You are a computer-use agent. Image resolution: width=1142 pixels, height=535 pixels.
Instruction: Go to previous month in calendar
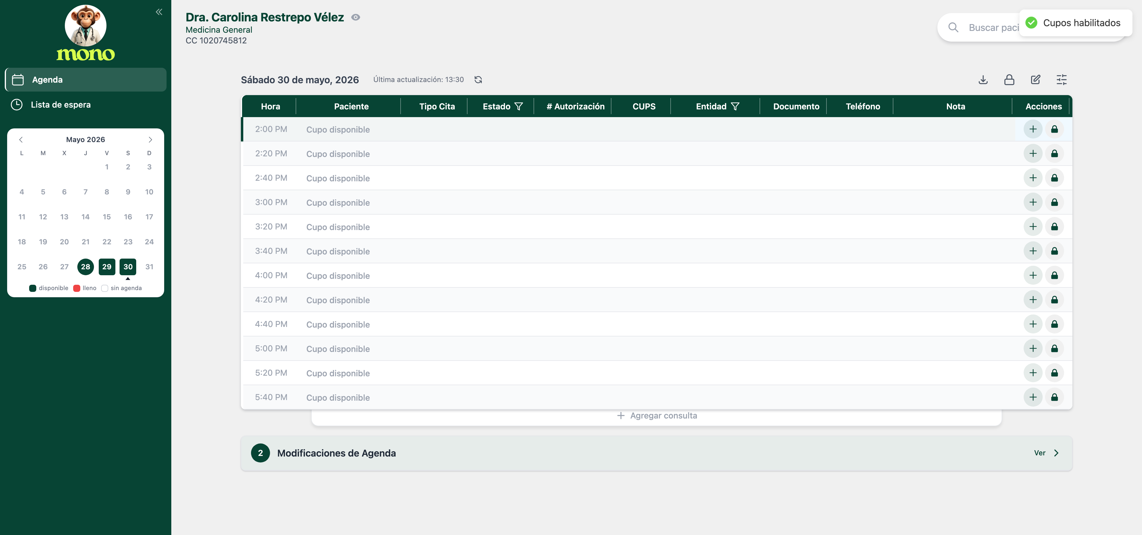click(x=21, y=139)
